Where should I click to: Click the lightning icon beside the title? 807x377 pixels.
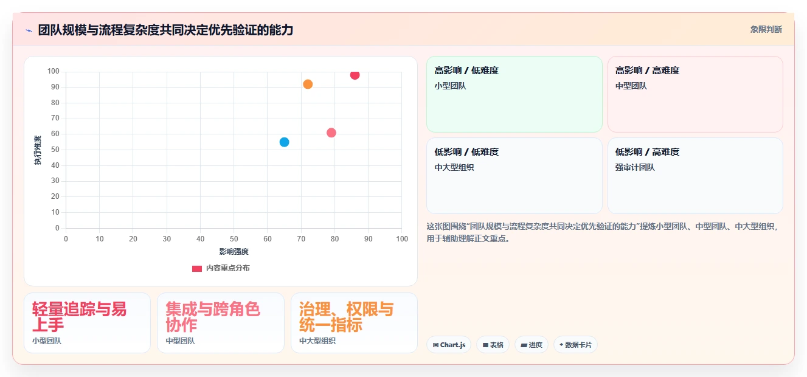pyautogui.click(x=29, y=30)
